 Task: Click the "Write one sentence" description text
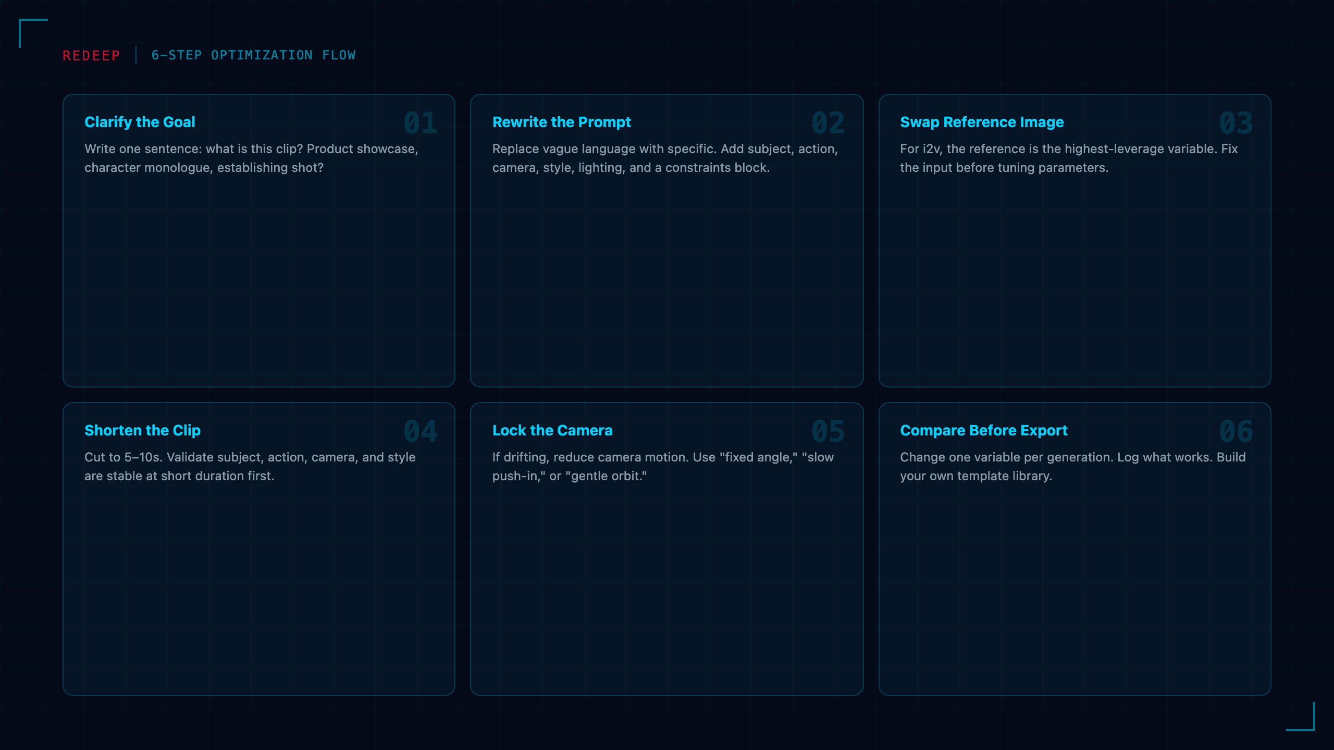coord(251,158)
